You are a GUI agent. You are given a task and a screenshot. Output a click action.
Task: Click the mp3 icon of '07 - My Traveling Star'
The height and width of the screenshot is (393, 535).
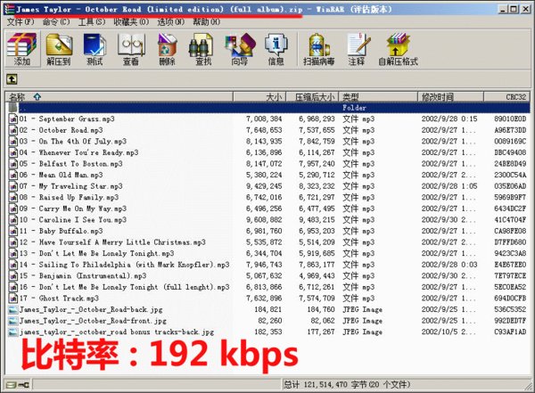[13, 186]
